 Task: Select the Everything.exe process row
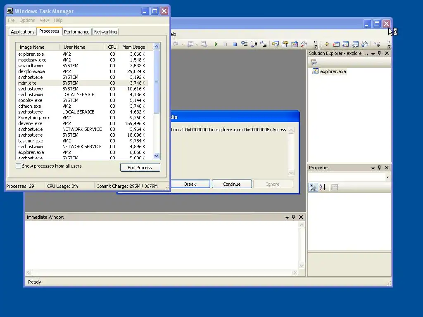tap(82, 118)
